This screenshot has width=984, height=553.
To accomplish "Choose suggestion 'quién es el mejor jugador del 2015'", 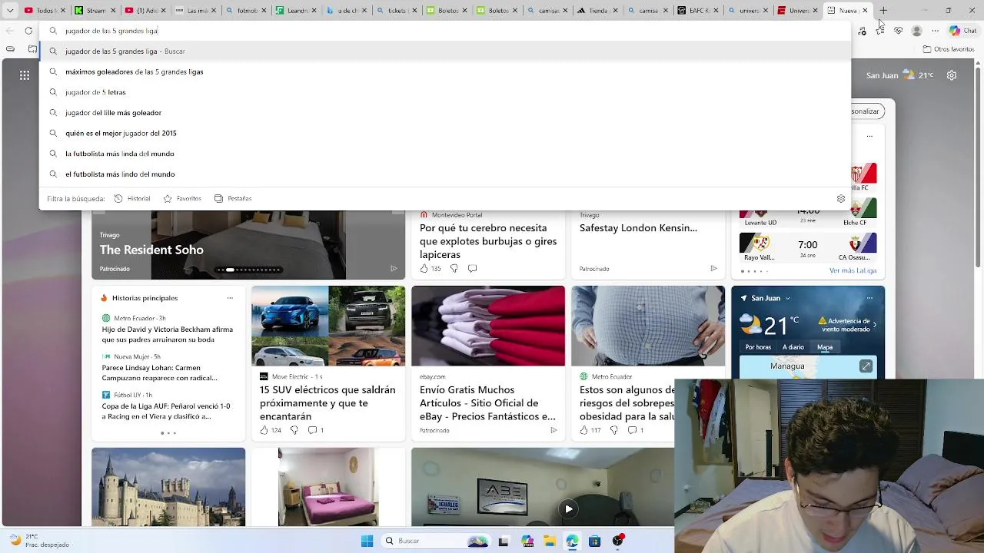I will (x=445, y=133).
